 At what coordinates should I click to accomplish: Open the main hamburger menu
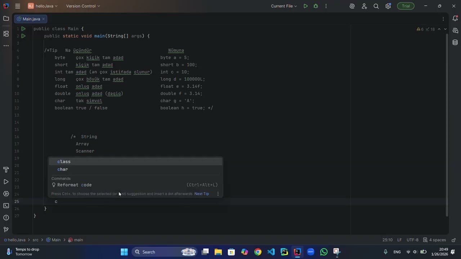[18, 6]
